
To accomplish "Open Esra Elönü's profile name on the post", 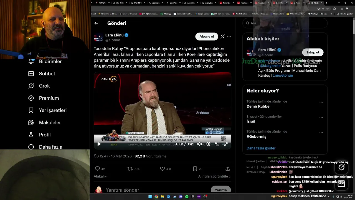I will coord(115,35).
